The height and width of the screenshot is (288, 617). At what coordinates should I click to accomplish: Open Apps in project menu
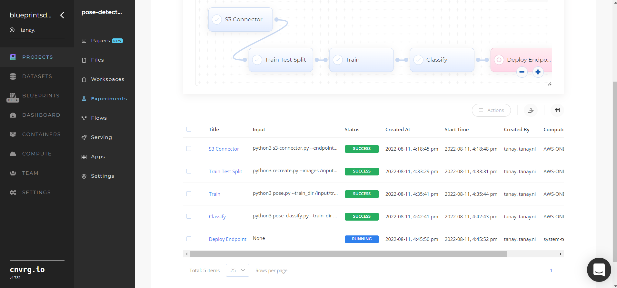[98, 157]
